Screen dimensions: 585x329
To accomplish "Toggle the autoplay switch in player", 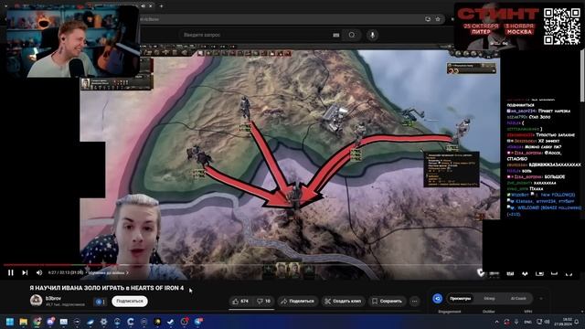I will [x=494, y=273].
